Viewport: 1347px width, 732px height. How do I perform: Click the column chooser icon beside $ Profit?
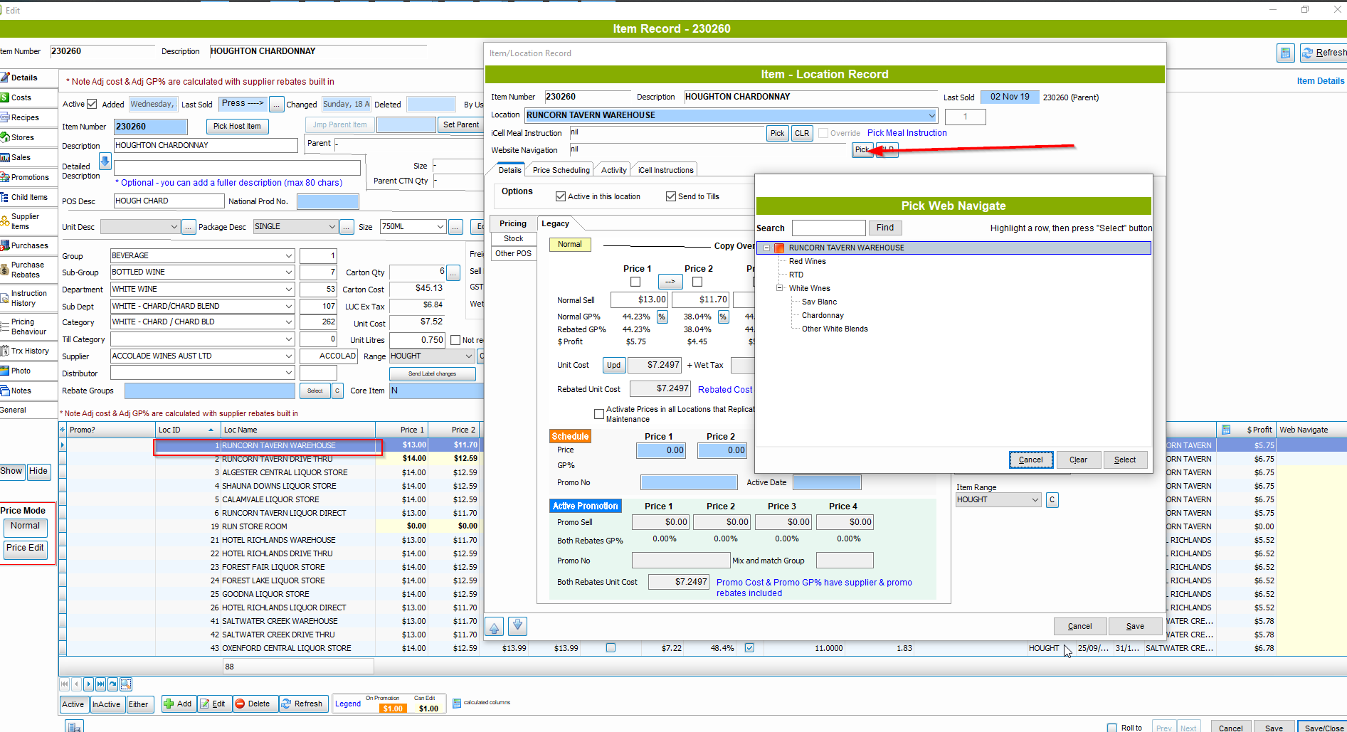[1226, 430]
